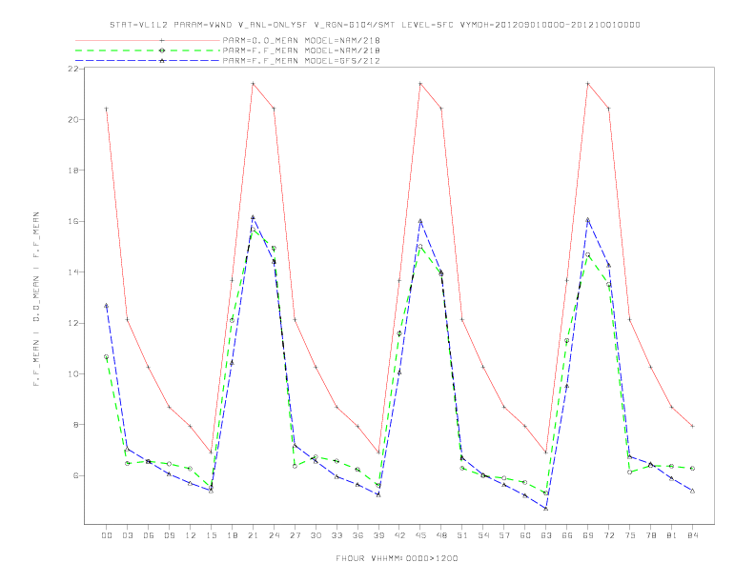Click x-axis forecast hour label 75

[630, 535]
